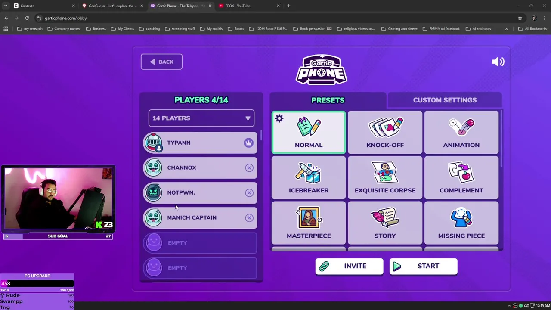Open the apps grid in the bookmarks bar
Viewport: 551px width, 310px height.
[x=6, y=29]
